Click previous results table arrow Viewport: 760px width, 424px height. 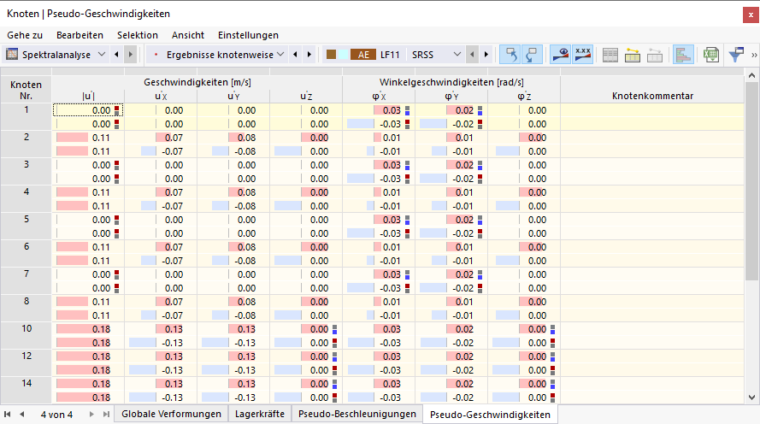(295, 54)
